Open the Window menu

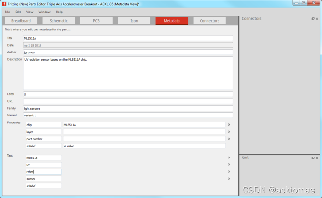coord(44,12)
